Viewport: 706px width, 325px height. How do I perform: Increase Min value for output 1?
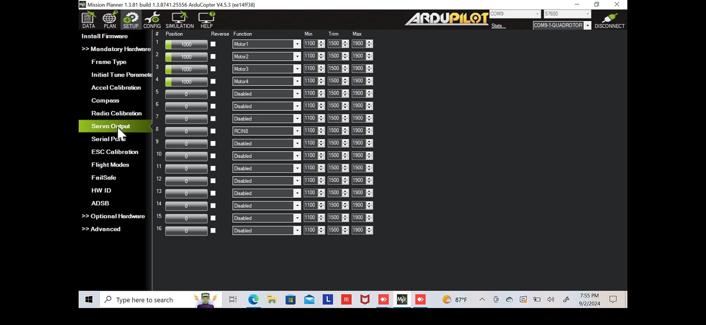coord(322,41)
